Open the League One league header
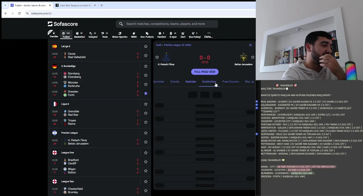Image resolution: width=363 pixels, height=196 pixels. pos(67,153)
